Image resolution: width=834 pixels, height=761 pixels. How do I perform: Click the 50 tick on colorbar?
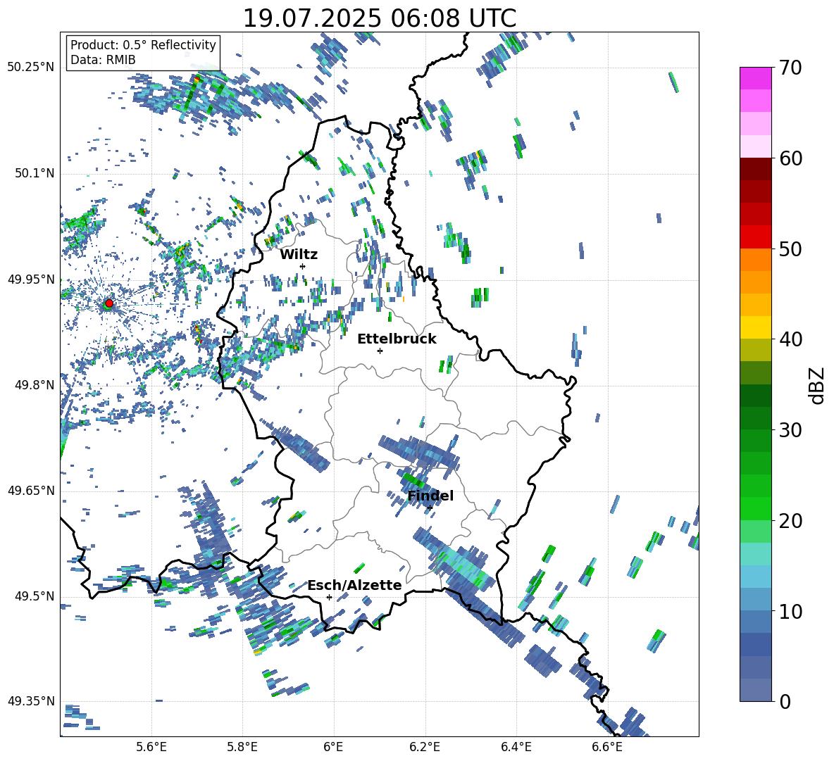coord(790,249)
